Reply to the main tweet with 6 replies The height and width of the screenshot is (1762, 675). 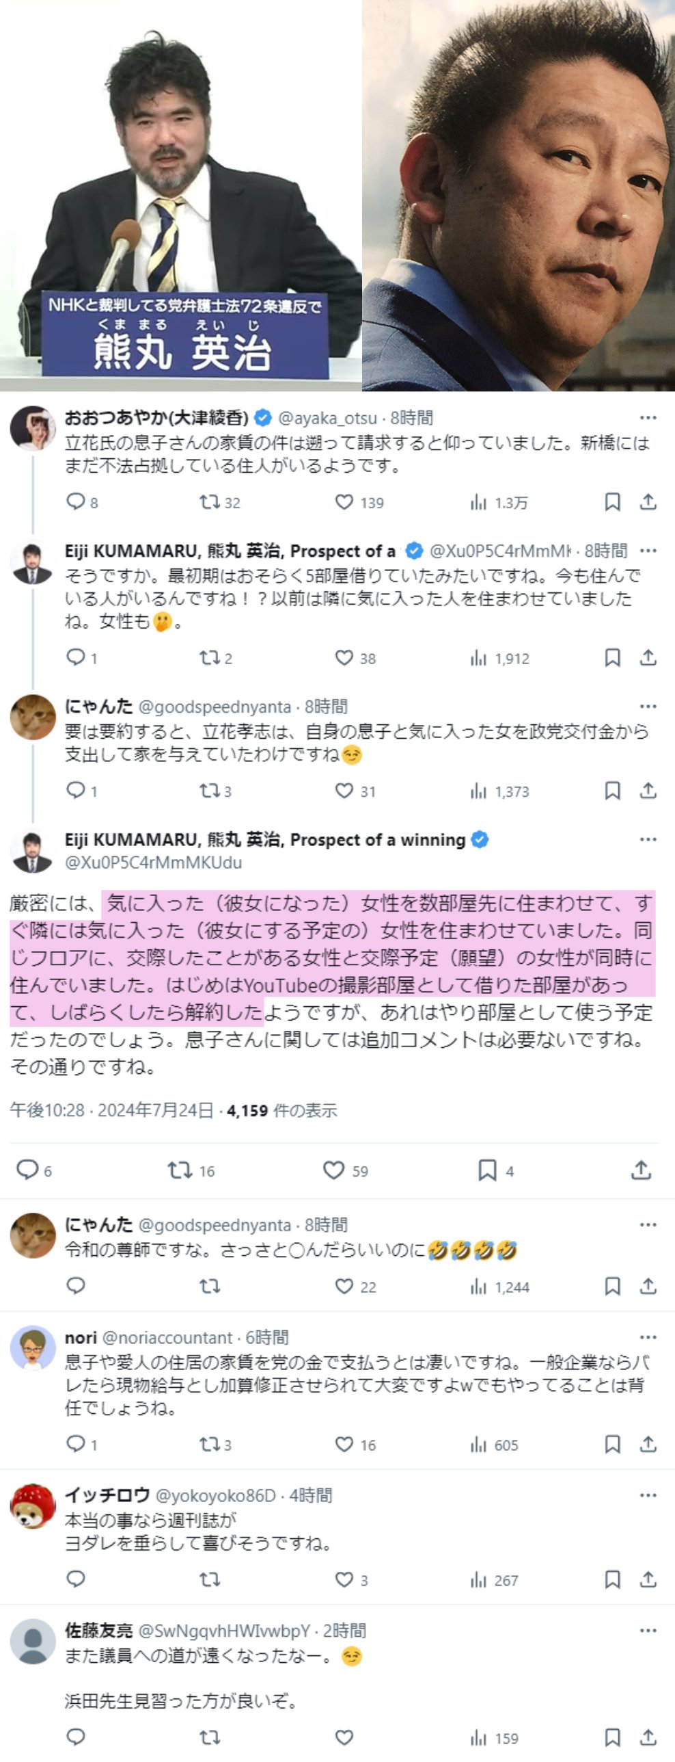[x=27, y=1170]
